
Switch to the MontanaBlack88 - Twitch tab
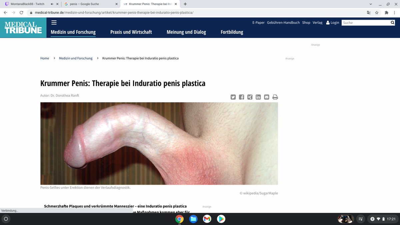(28, 4)
